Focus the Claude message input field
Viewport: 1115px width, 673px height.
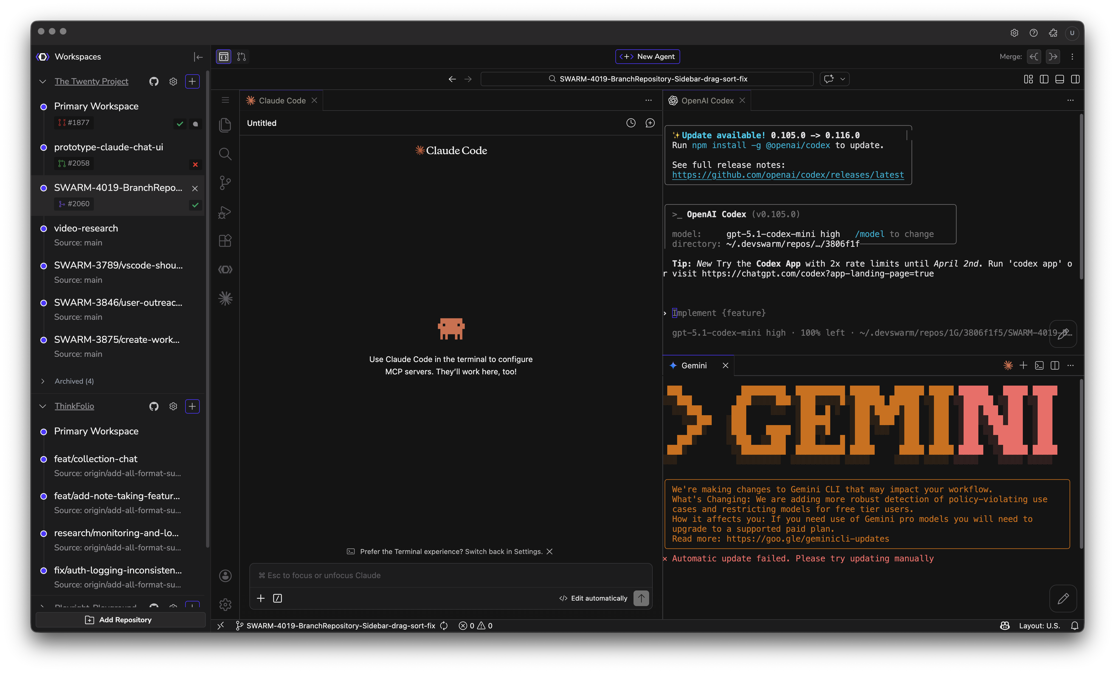coord(450,575)
